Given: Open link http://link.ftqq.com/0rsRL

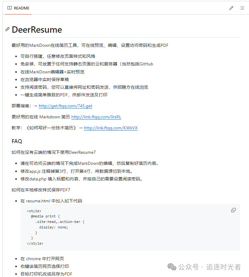Looking at the screenshot, I should click(x=96, y=117).
